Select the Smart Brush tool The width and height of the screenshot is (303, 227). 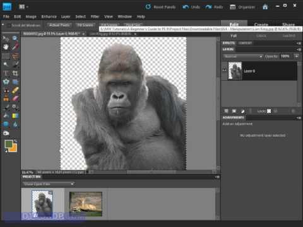[x=15, y=107]
